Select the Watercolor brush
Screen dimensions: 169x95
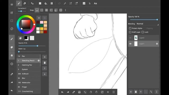29,83
